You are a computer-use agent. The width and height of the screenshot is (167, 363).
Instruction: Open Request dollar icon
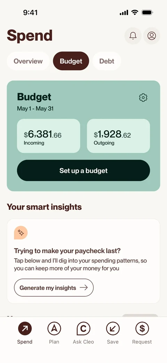click(142, 328)
